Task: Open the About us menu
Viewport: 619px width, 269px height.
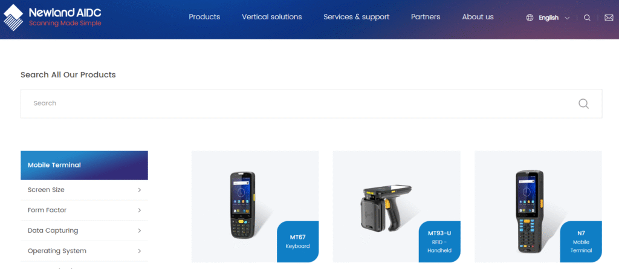Action: click(x=478, y=17)
